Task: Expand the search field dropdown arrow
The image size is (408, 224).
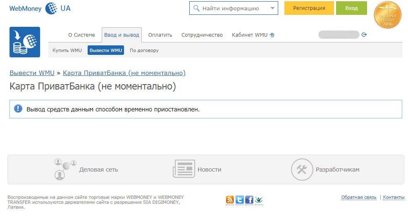Action: click(272, 8)
